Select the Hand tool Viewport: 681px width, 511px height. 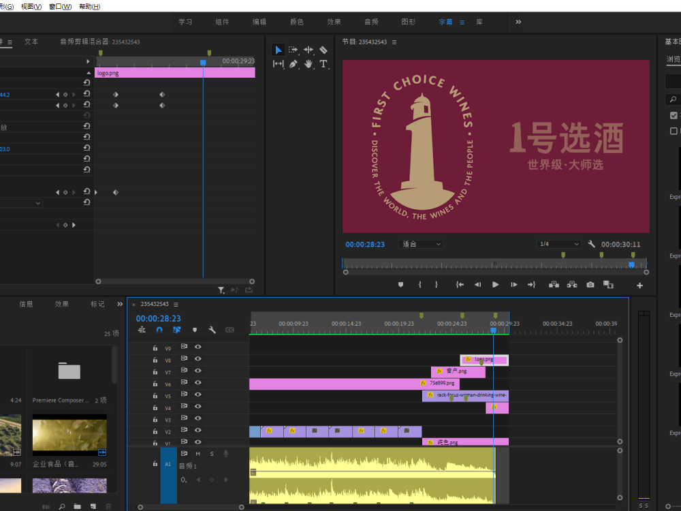[x=308, y=64]
